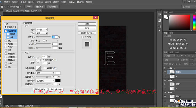Uncheck the 内阴影 checkbox
Viewport: 196px width, 108px height.
[6, 44]
